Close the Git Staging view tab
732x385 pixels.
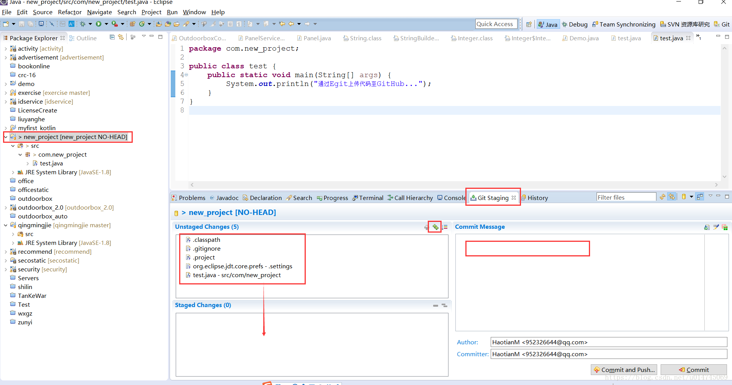(x=514, y=198)
